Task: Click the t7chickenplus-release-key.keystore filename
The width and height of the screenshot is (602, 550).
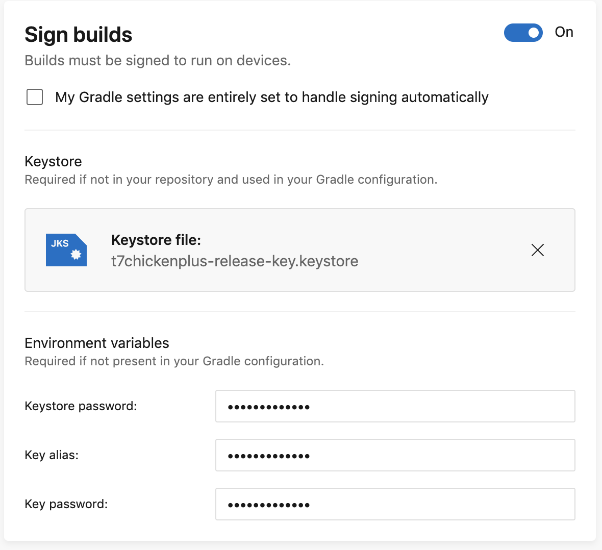Action: (235, 261)
